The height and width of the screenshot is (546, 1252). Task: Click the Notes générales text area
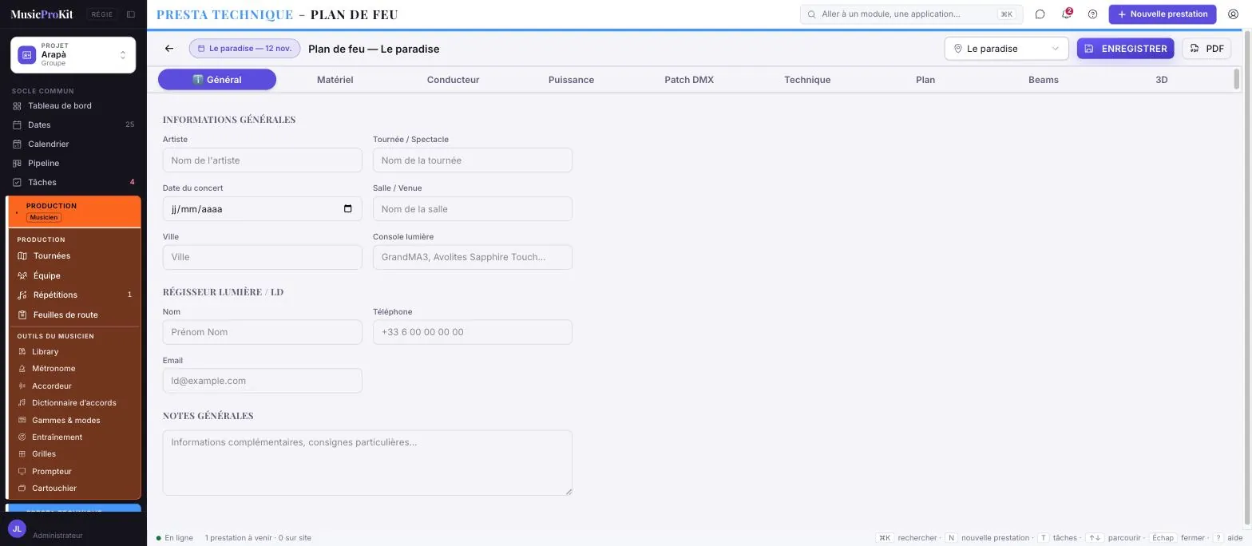(x=367, y=463)
